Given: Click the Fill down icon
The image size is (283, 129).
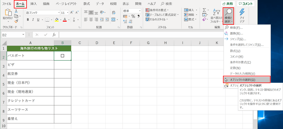Looking at the screenshot, I should [204, 15].
